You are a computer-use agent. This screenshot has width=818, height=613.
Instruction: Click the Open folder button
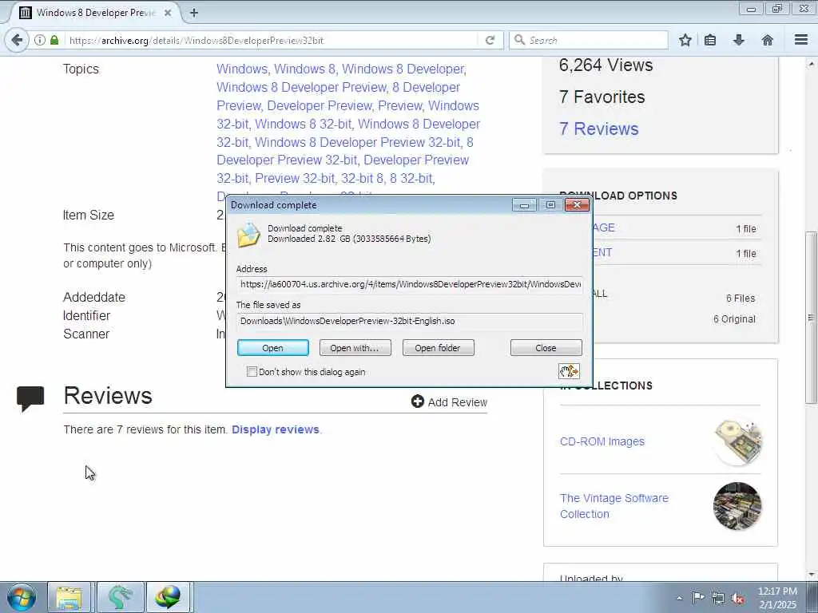(x=438, y=348)
